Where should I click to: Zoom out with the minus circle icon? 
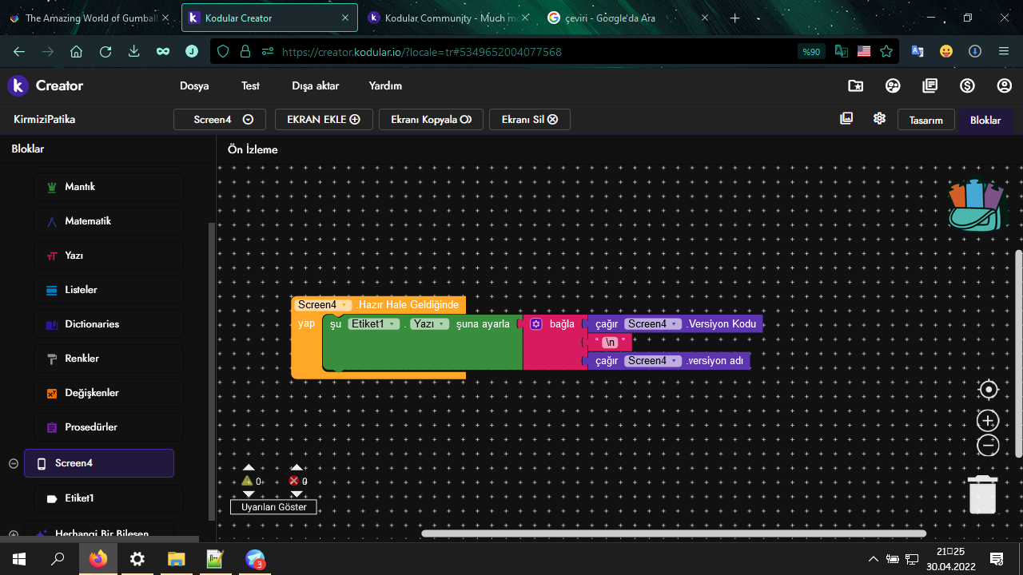(989, 446)
